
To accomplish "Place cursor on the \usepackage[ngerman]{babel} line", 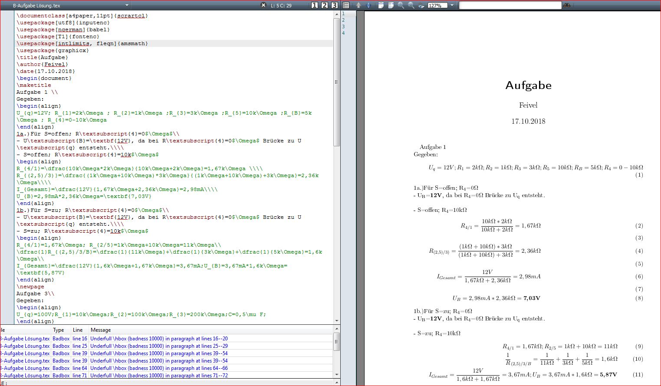I will (63, 30).
